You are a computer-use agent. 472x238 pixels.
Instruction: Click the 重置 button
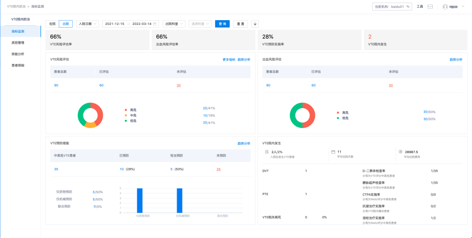(x=240, y=24)
